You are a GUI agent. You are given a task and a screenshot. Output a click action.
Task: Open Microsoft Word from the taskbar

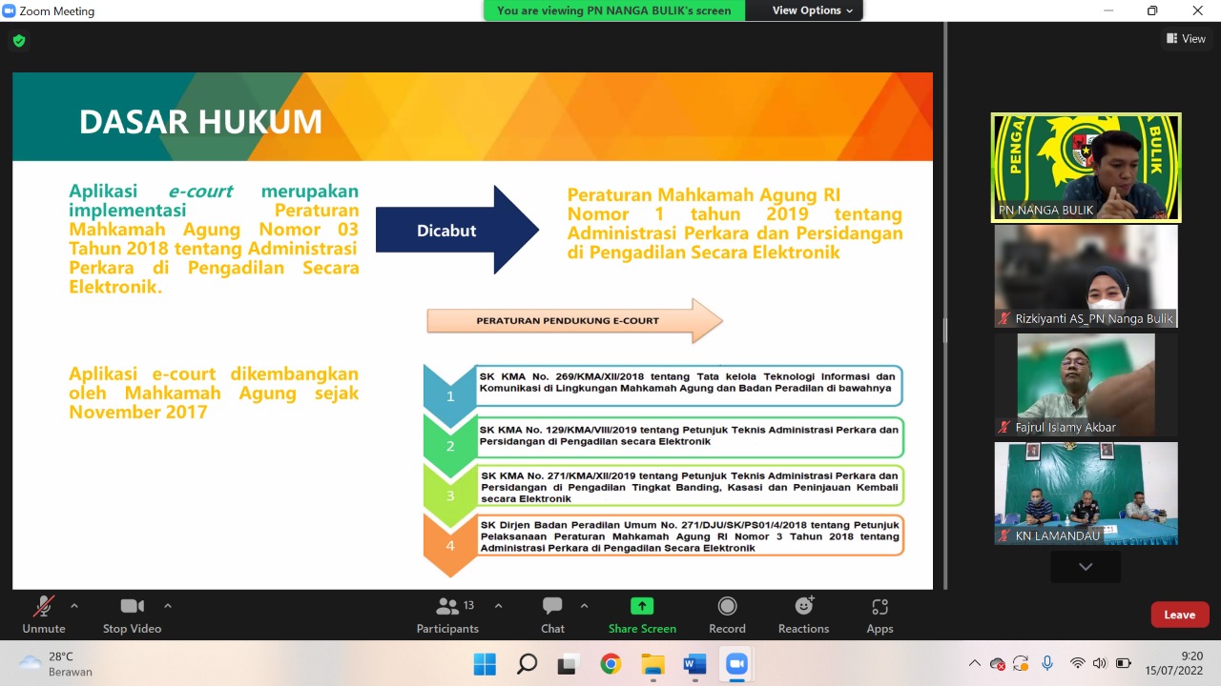694,664
